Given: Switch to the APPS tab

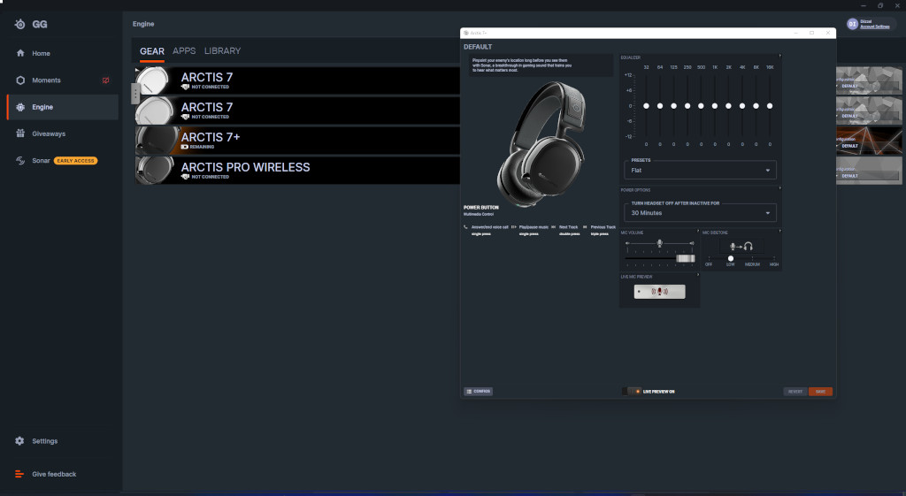Looking at the screenshot, I should [184, 50].
